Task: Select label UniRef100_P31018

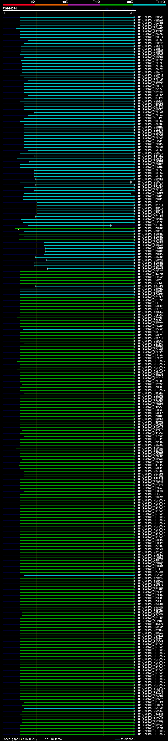Action: click(151, 378)
